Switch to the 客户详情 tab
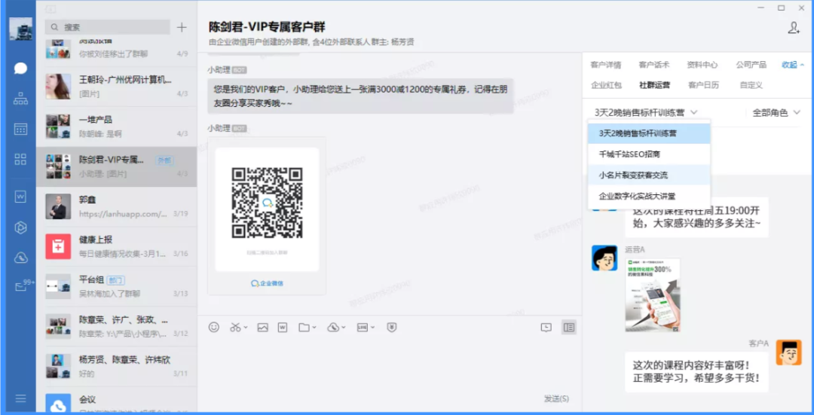This screenshot has height=415, width=814. pyautogui.click(x=605, y=65)
